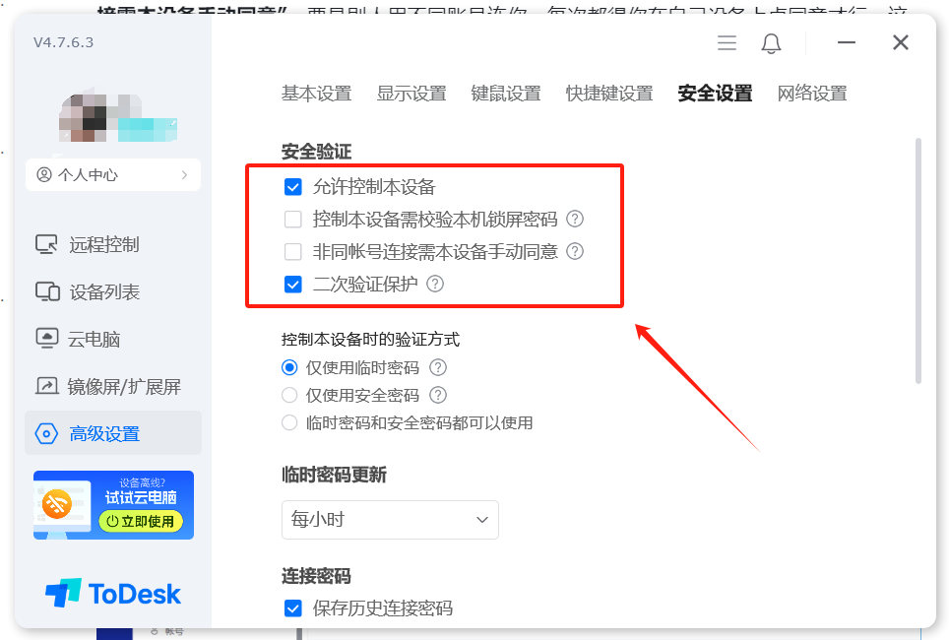Click the blurred user avatar
This screenshot has height=640, width=949.
(83, 118)
